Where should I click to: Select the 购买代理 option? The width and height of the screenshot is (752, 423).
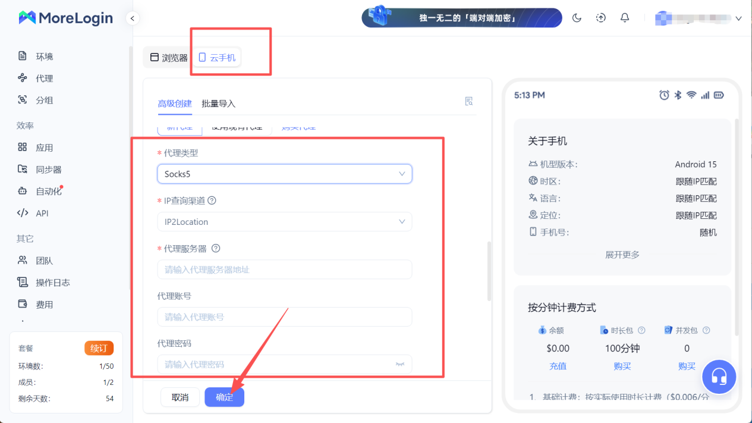tap(297, 127)
